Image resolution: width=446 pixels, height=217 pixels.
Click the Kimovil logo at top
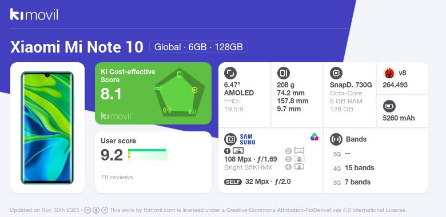(x=34, y=14)
